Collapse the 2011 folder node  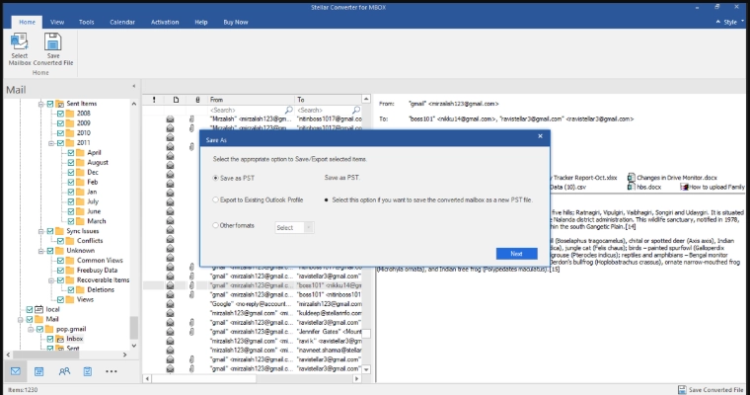(x=51, y=142)
